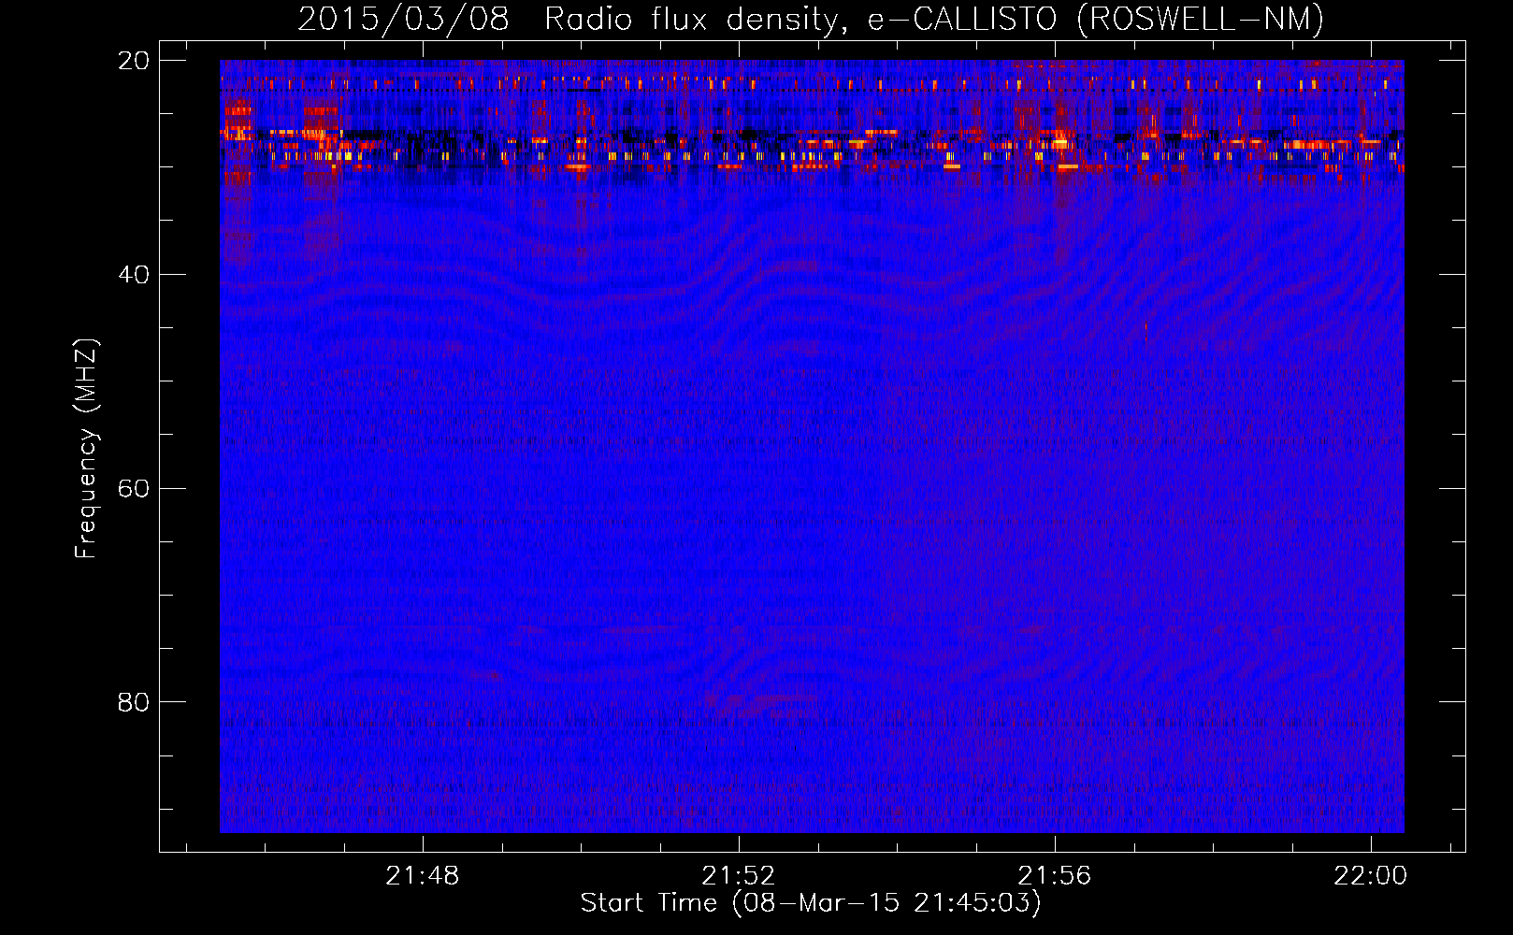Click the '21:52' time tick label
This screenshot has height=935, width=1513.
[739, 876]
